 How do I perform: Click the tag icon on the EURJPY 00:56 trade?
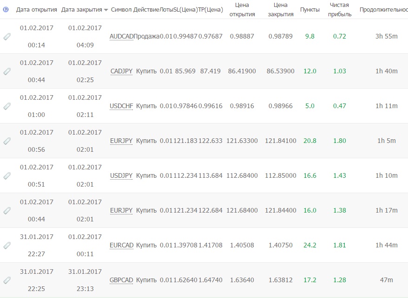point(7,141)
